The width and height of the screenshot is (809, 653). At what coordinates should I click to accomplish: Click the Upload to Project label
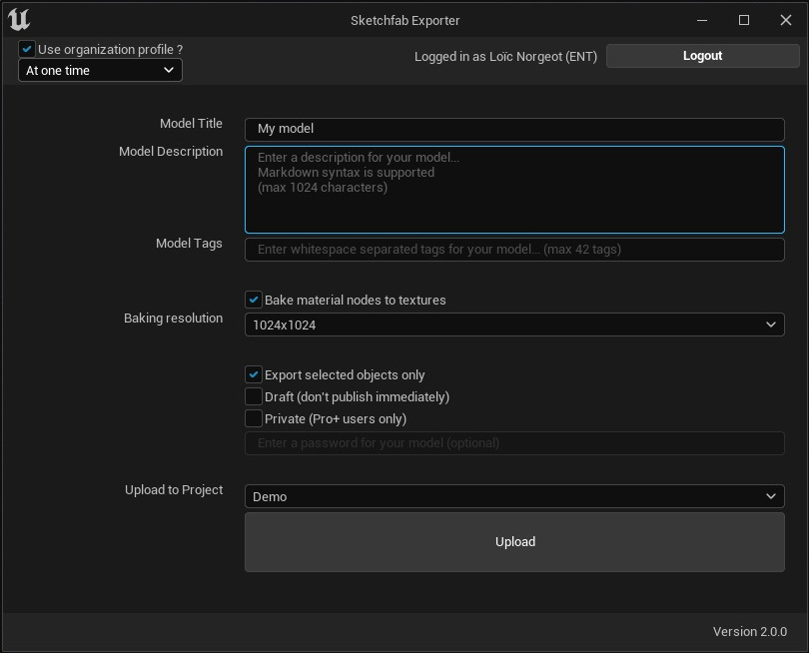[x=174, y=490]
